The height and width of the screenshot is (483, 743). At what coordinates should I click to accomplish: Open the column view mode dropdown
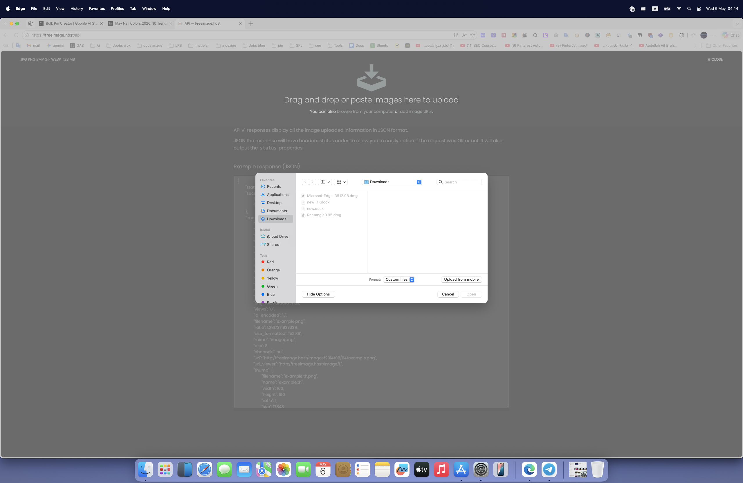tap(325, 182)
